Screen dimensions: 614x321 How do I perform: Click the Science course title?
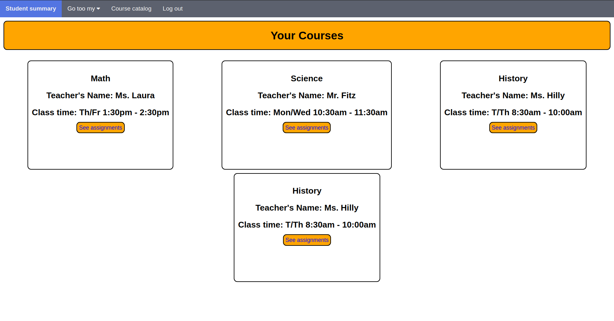[307, 78]
